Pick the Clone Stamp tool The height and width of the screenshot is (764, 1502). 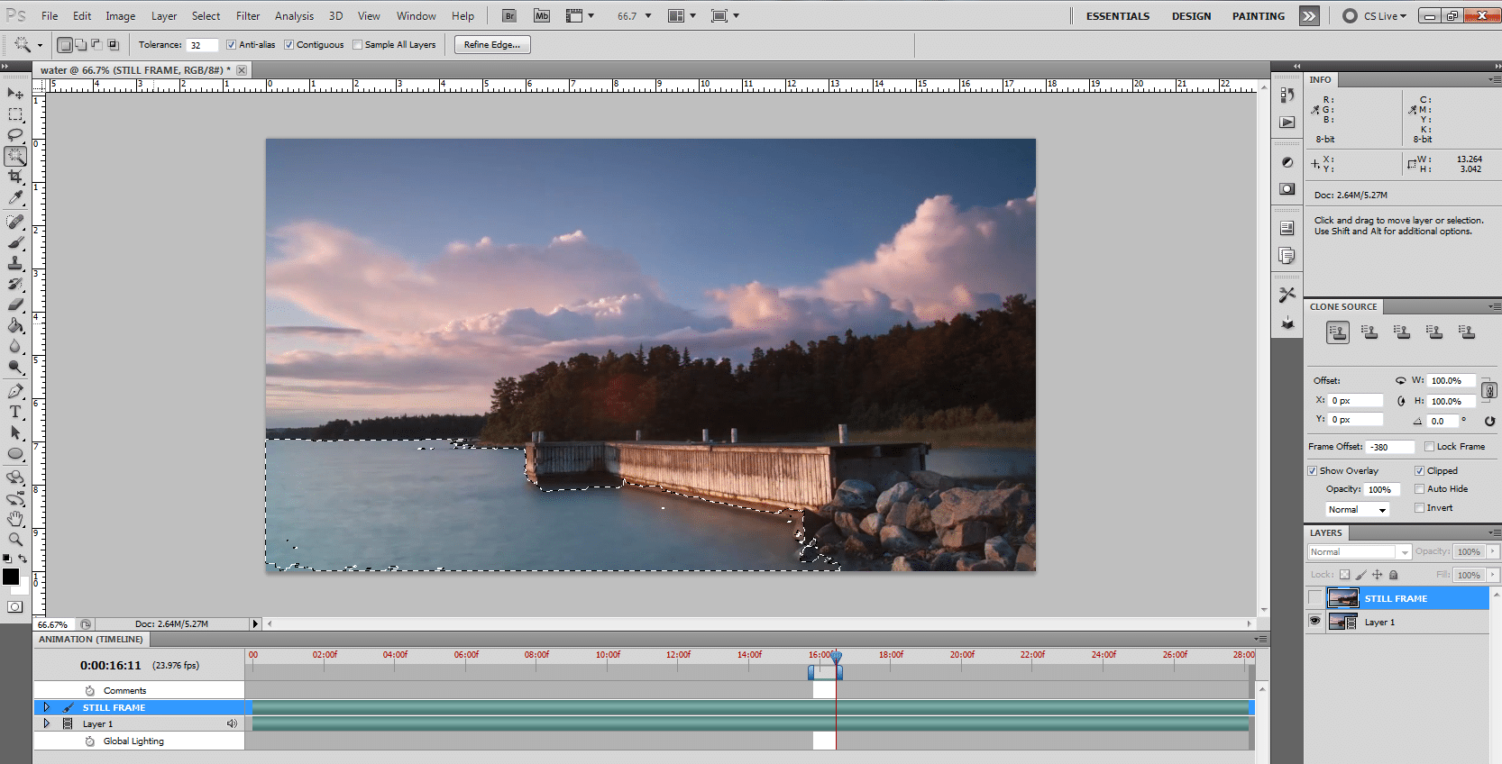pyautogui.click(x=15, y=263)
